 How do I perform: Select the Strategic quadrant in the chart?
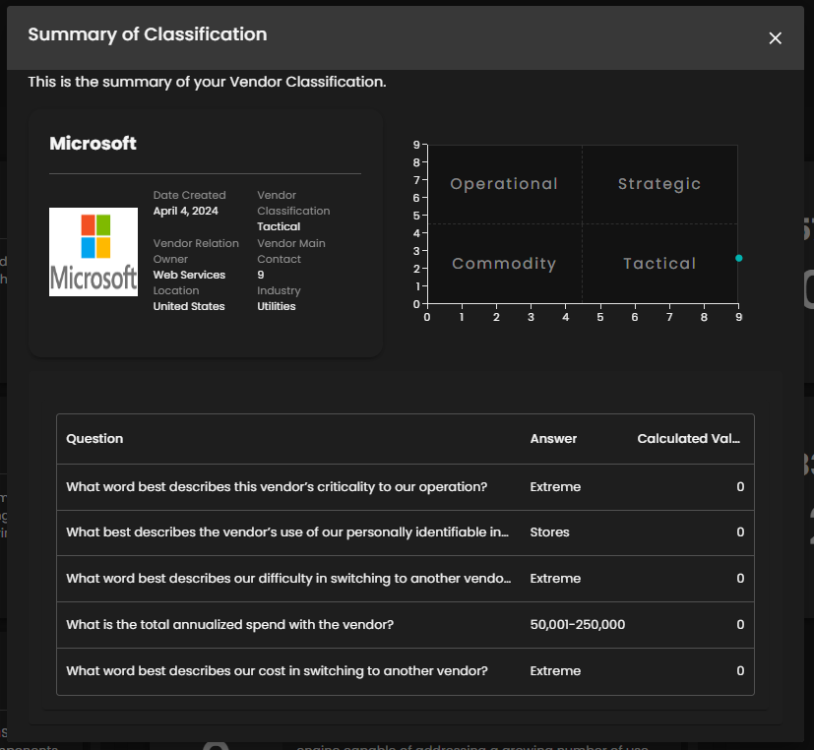(659, 184)
